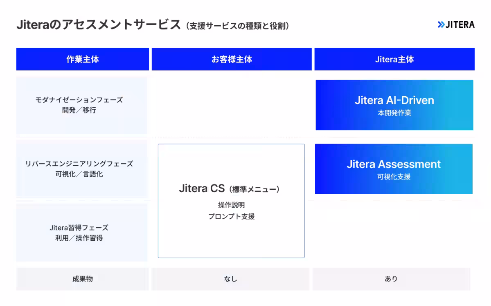Click the 標準メニュー label beside Jitera CS
This screenshot has height=306, width=491.
pos(255,189)
